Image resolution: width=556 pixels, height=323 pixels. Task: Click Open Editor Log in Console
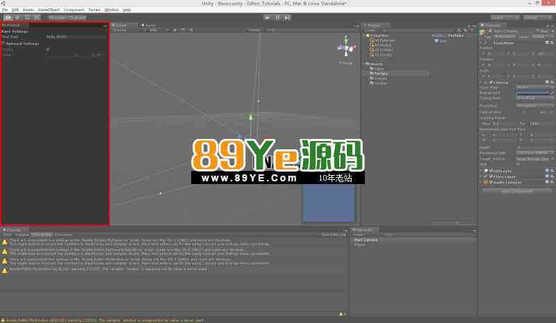coord(334,235)
